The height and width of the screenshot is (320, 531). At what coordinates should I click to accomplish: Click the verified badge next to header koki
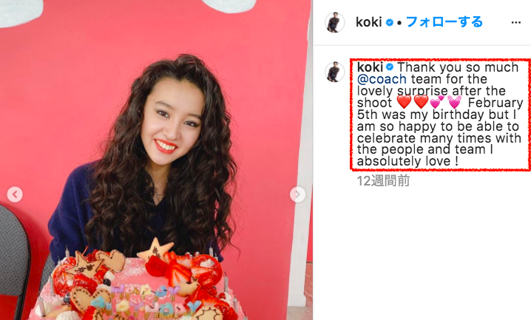tap(390, 22)
